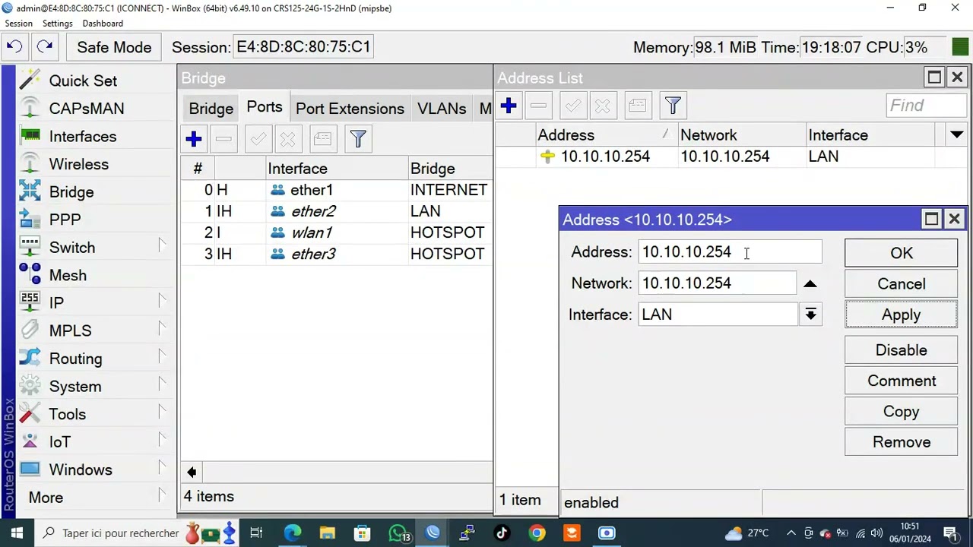Viewport: 973px width, 547px height.
Task: Switch to the Port Extensions tab
Action: pyautogui.click(x=350, y=109)
